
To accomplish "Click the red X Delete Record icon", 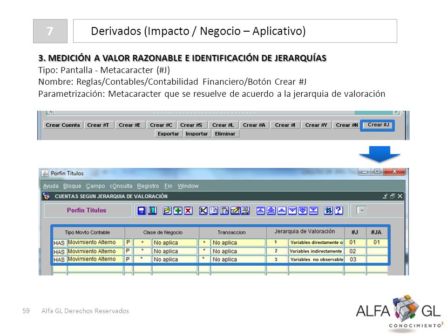I will point(188,210).
